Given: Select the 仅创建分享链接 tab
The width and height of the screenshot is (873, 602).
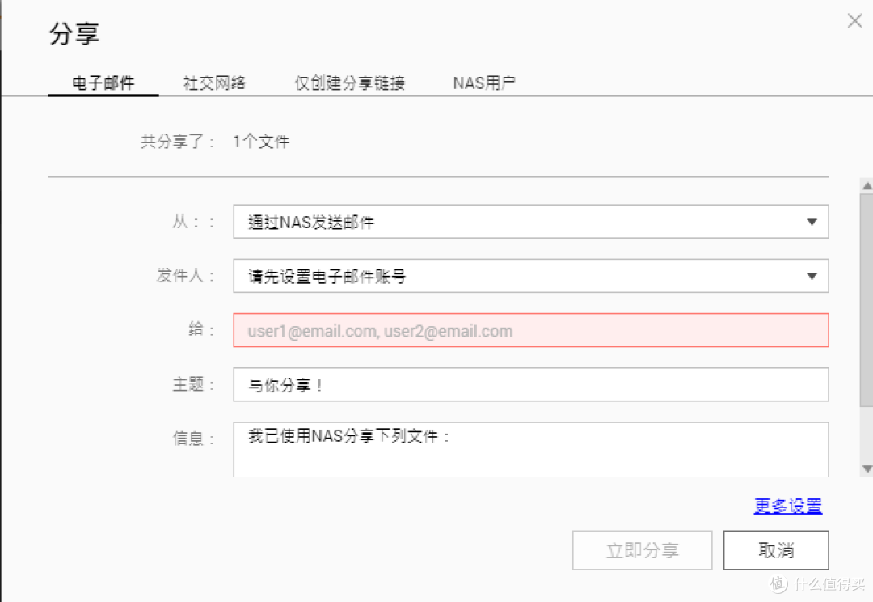Looking at the screenshot, I should pyautogui.click(x=349, y=83).
